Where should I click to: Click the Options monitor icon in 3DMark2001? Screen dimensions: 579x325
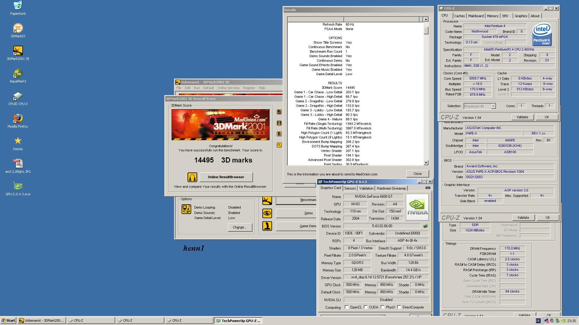[x=186, y=209]
